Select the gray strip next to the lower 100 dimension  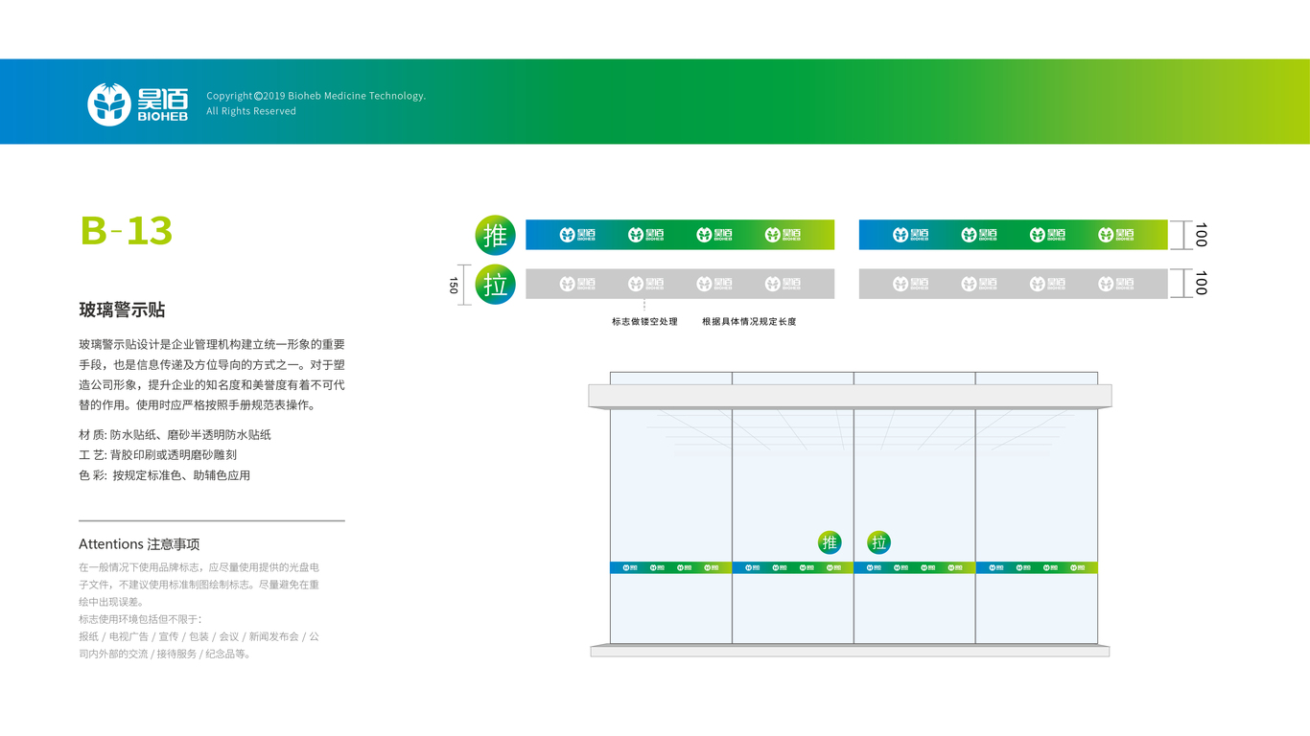1014,284
